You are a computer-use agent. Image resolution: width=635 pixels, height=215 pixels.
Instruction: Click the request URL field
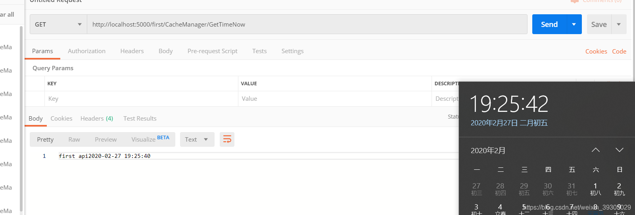point(307,24)
